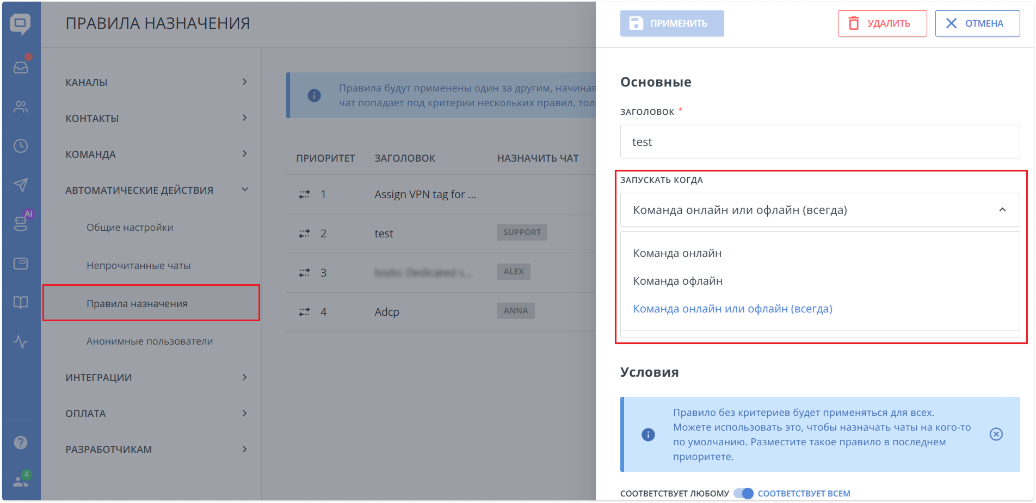Switch toggle to СООТВЕТСТВУЕТ ЛЮБОМУ mode

pos(744,492)
